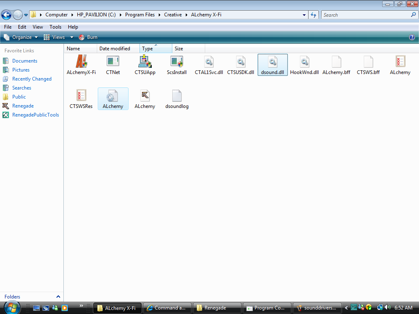Image resolution: width=419 pixels, height=314 pixels.
Task: Sort files by Date modified column
Action: [x=115, y=49]
